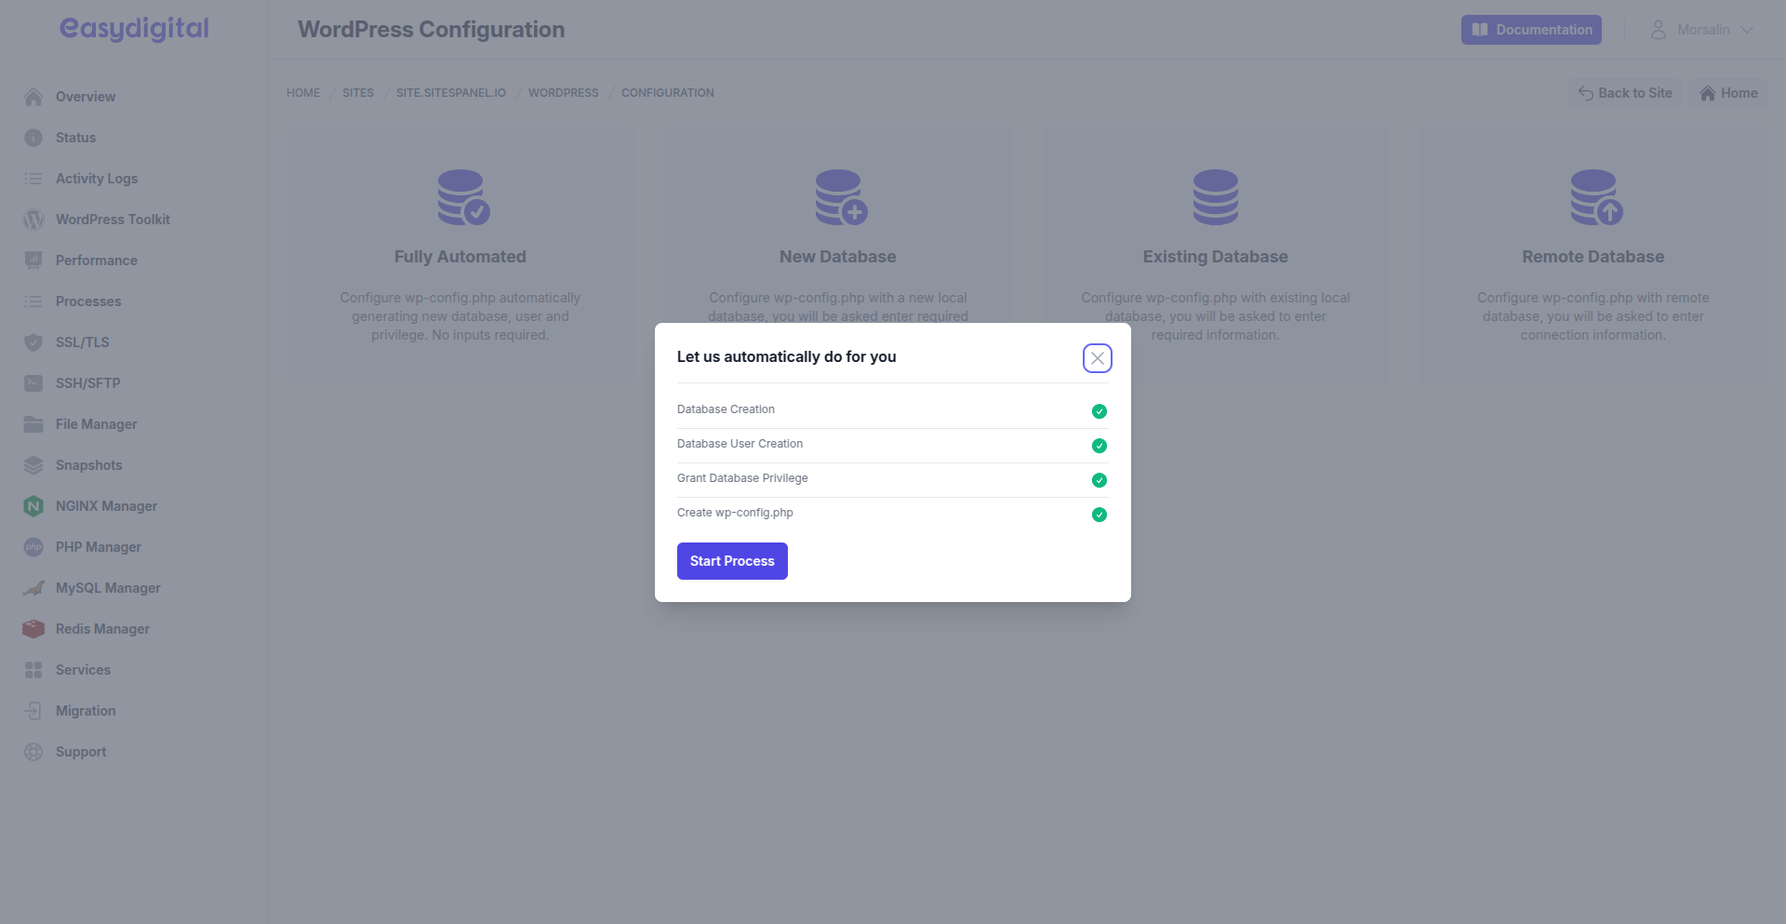Select the Snapshots sidebar icon
Viewport: 1786px width, 924px height.
tap(33, 464)
